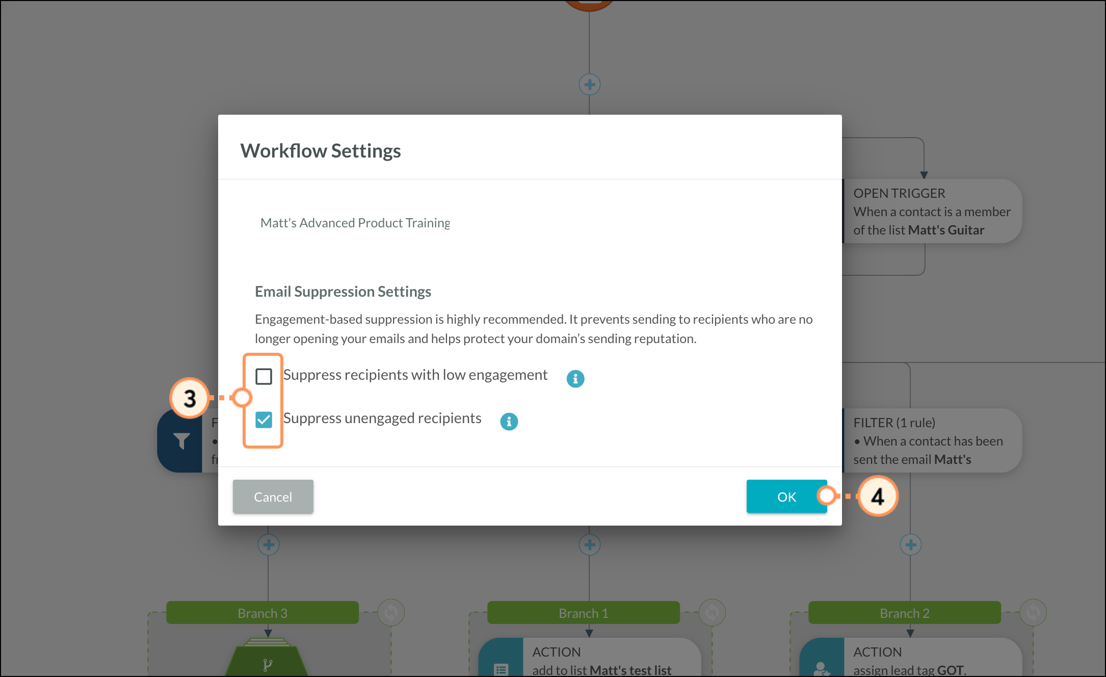Edit the workflow name field
The width and height of the screenshot is (1106, 677).
(x=355, y=223)
